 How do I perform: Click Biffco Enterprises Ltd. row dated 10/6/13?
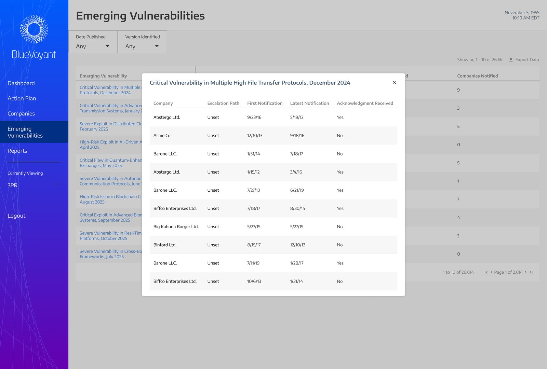pyautogui.click(x=273, y=281)
